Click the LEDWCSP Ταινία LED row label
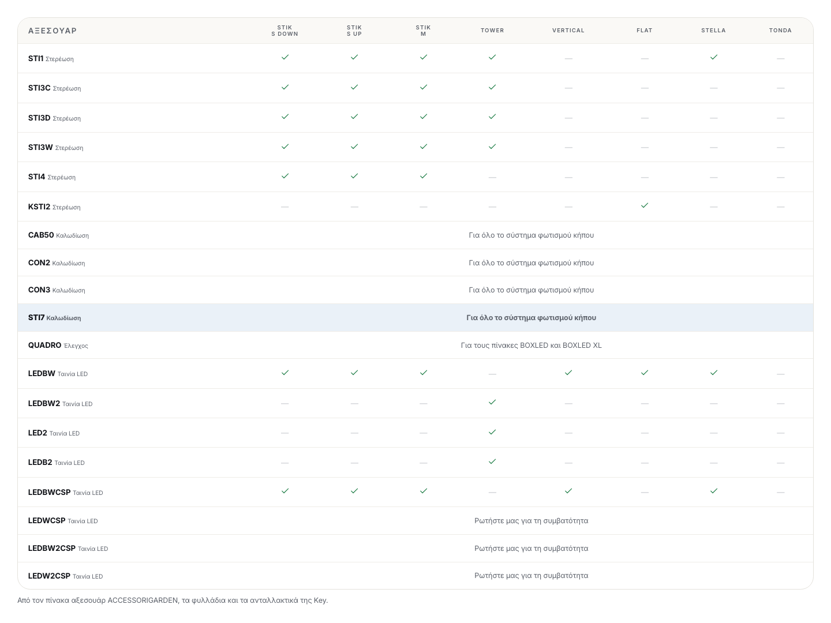Image resolution: width=831 pixels, height=623 pixels. (63, 521)
